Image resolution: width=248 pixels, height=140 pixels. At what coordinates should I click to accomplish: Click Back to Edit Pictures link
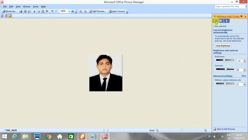click(226, 129)
